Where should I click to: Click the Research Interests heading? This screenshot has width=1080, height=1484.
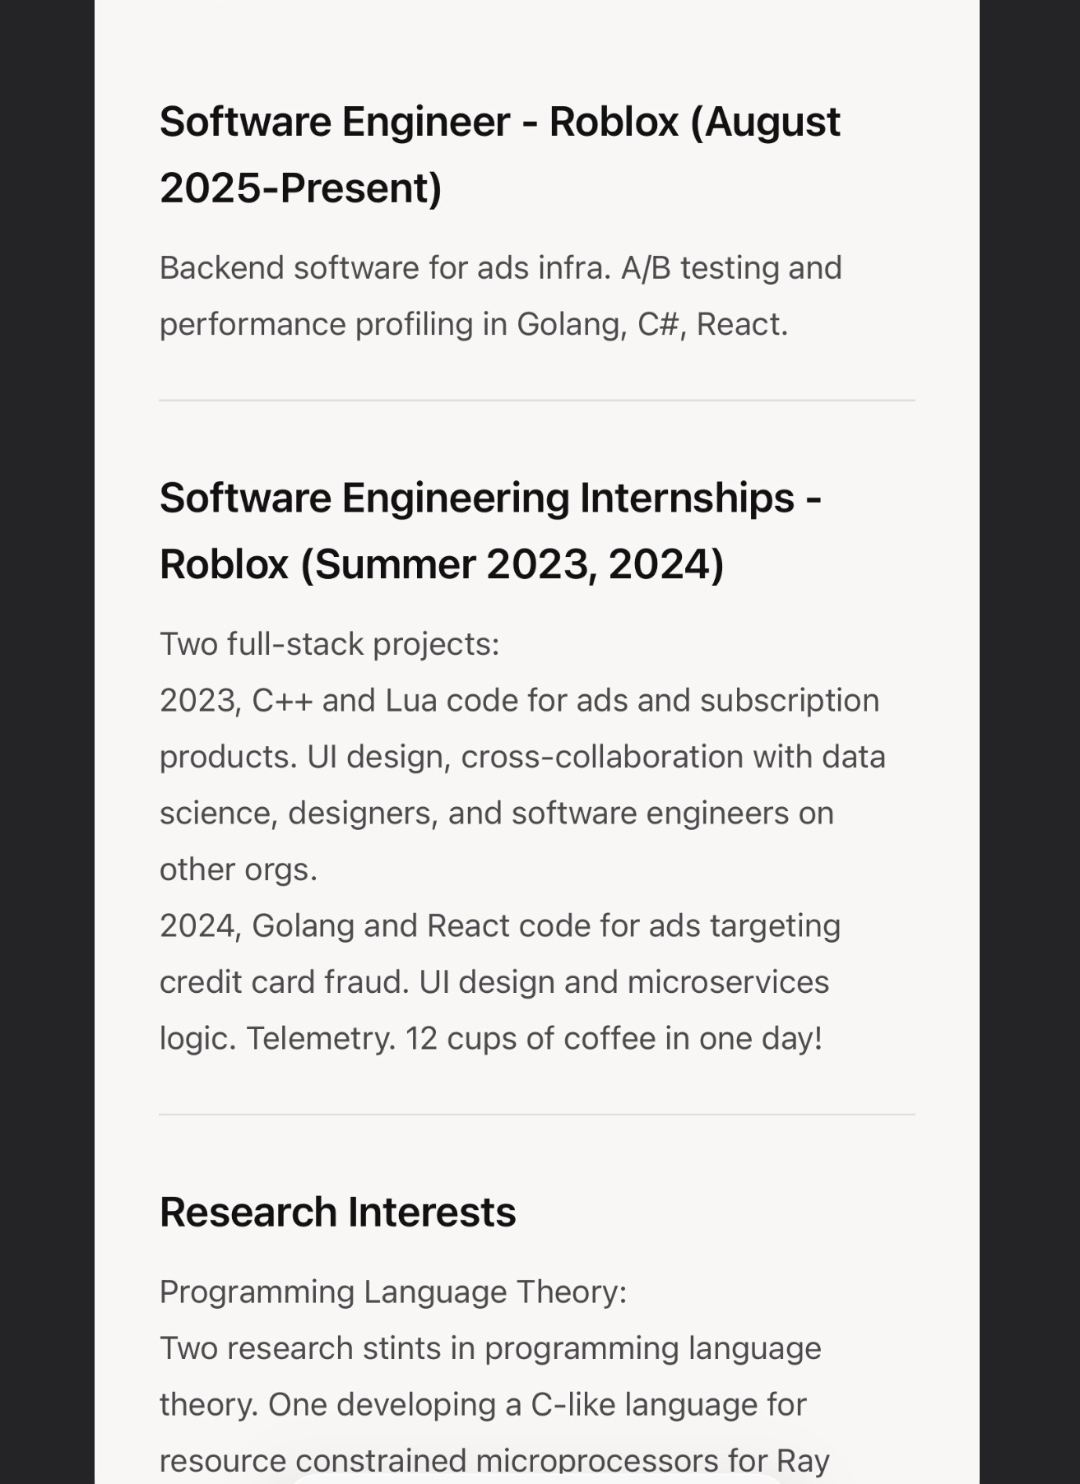[x=337, y=1212]
